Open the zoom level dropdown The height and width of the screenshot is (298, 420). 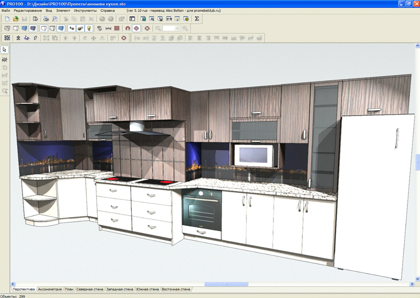coord(178,28)
